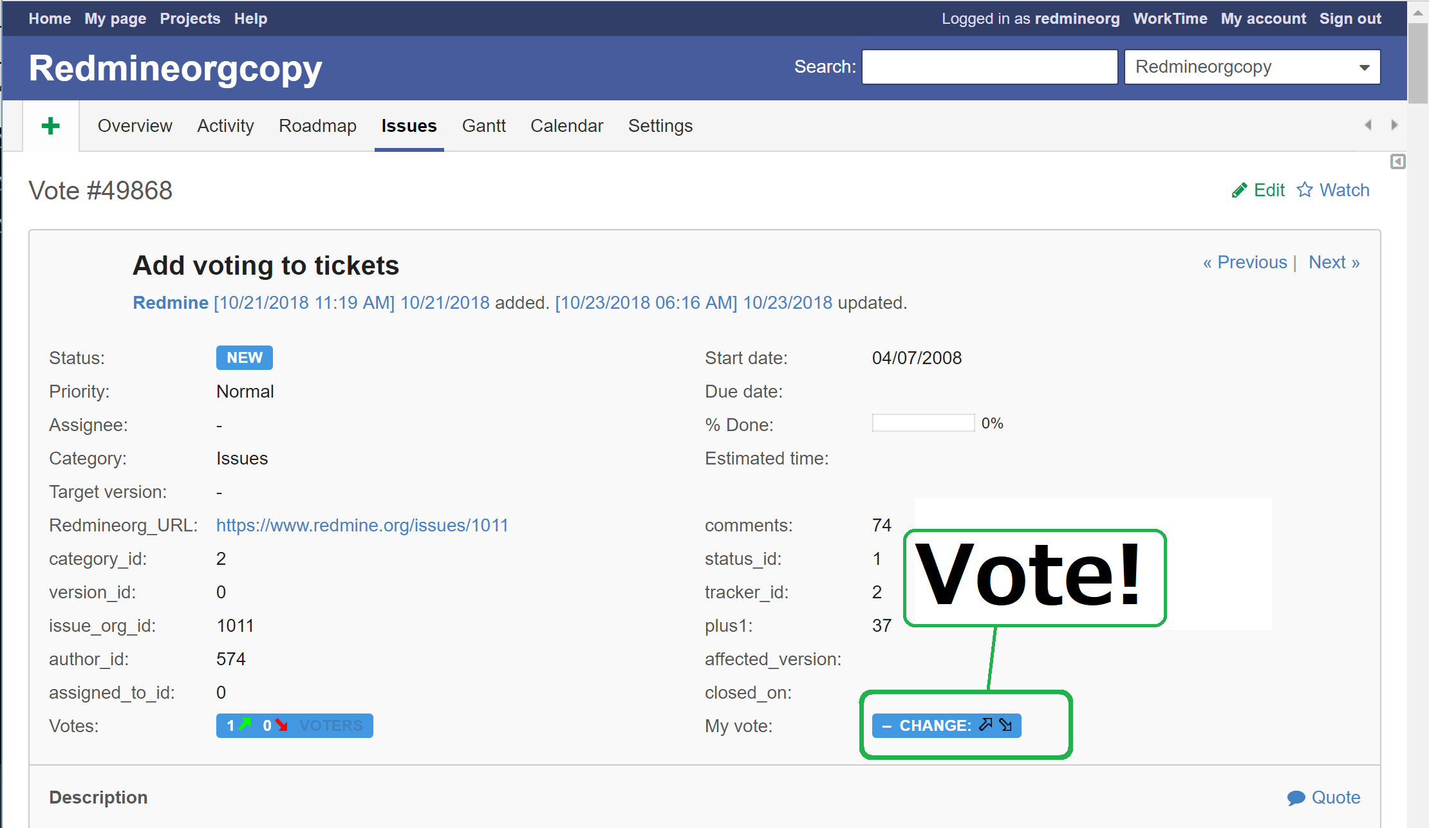Click the green up-vote count arrow
This screenshot has width=1429, height=828.
click(245, 724)
